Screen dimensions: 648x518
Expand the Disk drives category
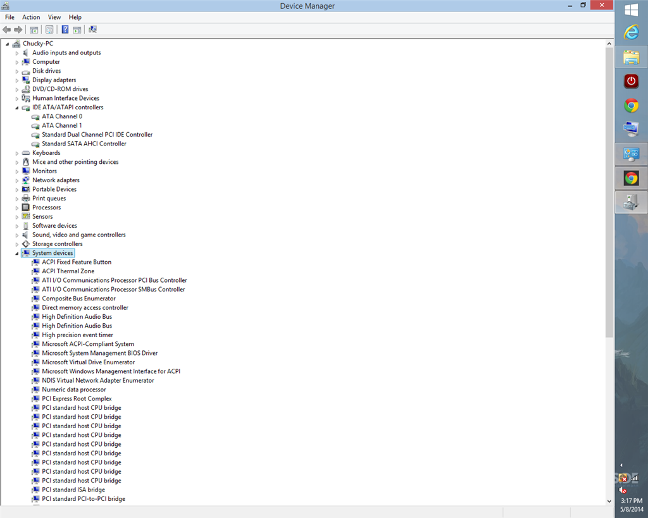(x=17, y=71)
